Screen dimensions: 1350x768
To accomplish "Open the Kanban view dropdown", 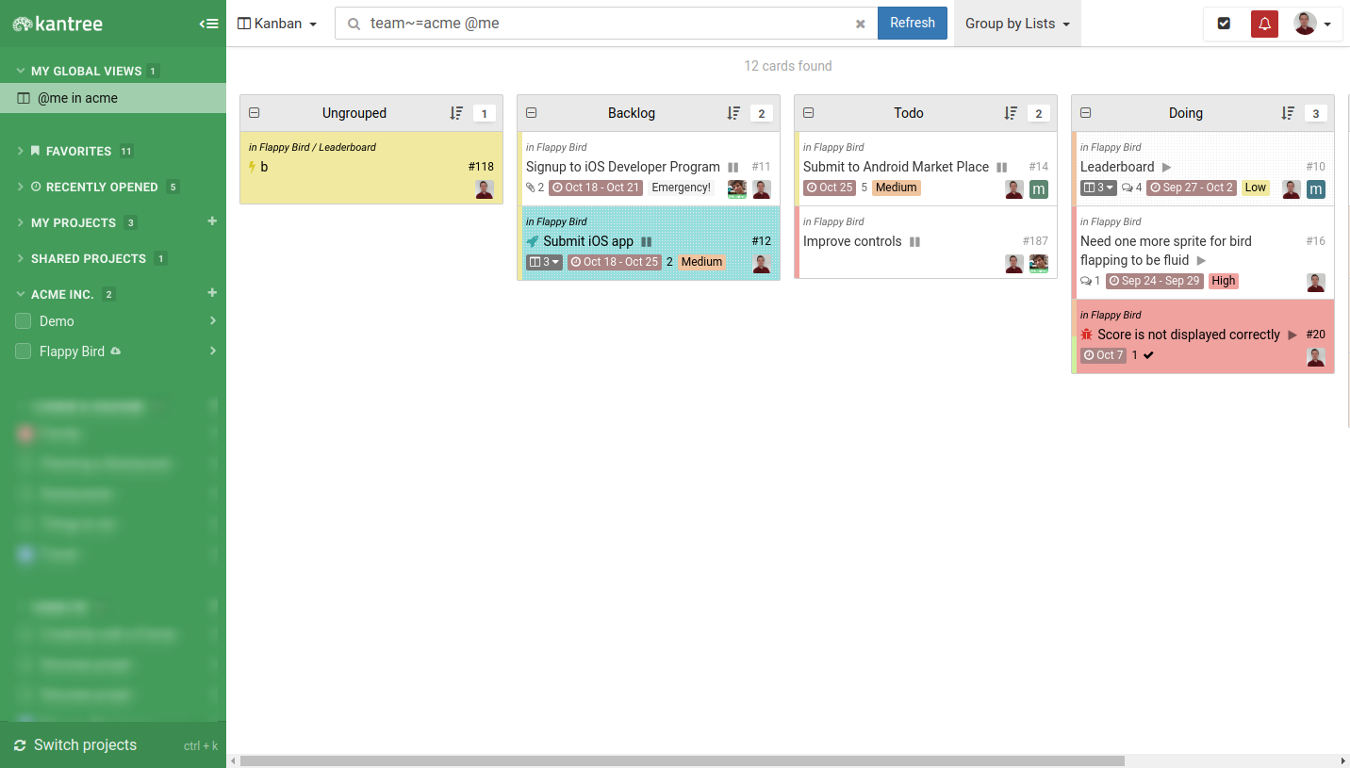I will coord(277,24).
